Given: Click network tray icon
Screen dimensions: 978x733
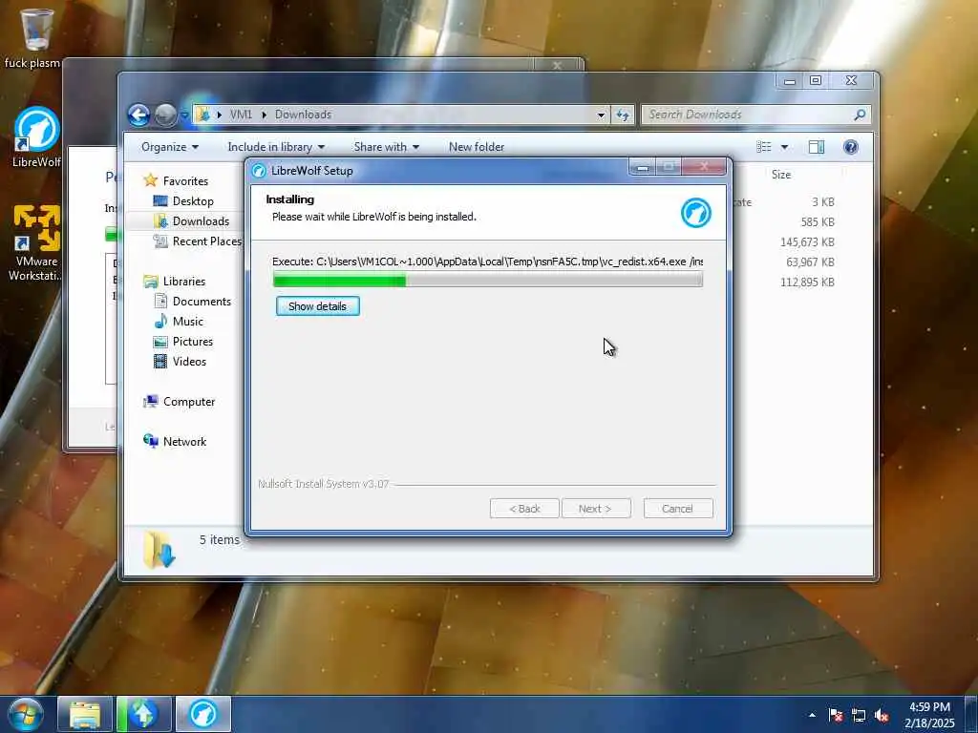Looking at the screenshot, I should (859, 715).
